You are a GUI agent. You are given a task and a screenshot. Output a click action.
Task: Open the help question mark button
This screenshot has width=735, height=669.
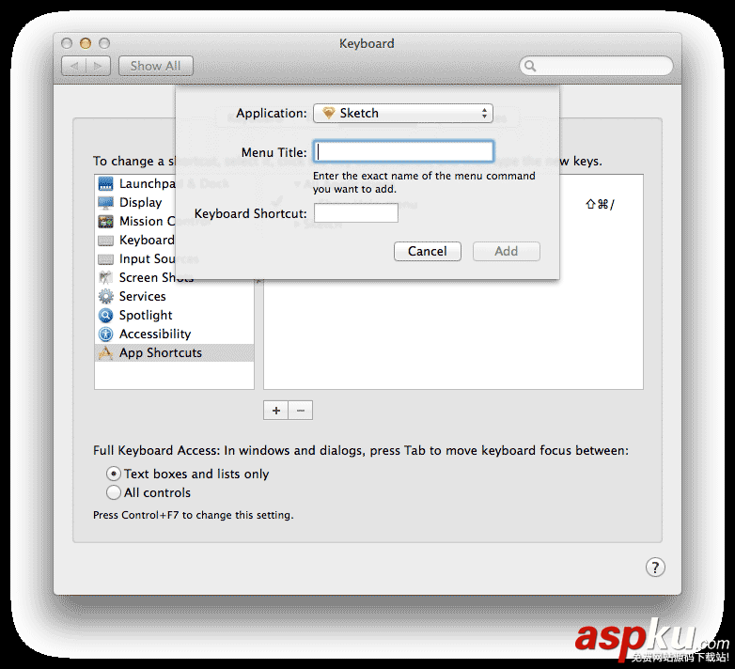tap(655, 568)
